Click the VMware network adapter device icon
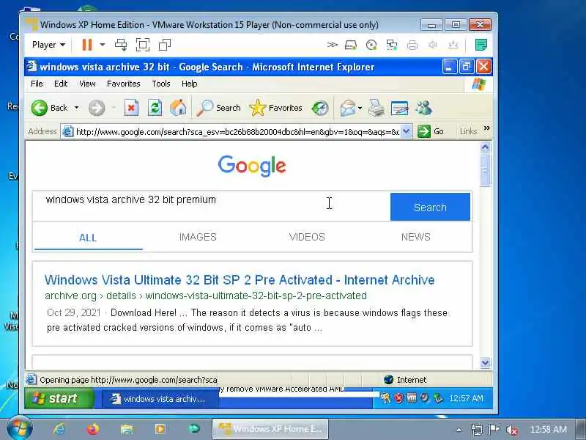This screenshot has width=586, height=440. (392, 45)
